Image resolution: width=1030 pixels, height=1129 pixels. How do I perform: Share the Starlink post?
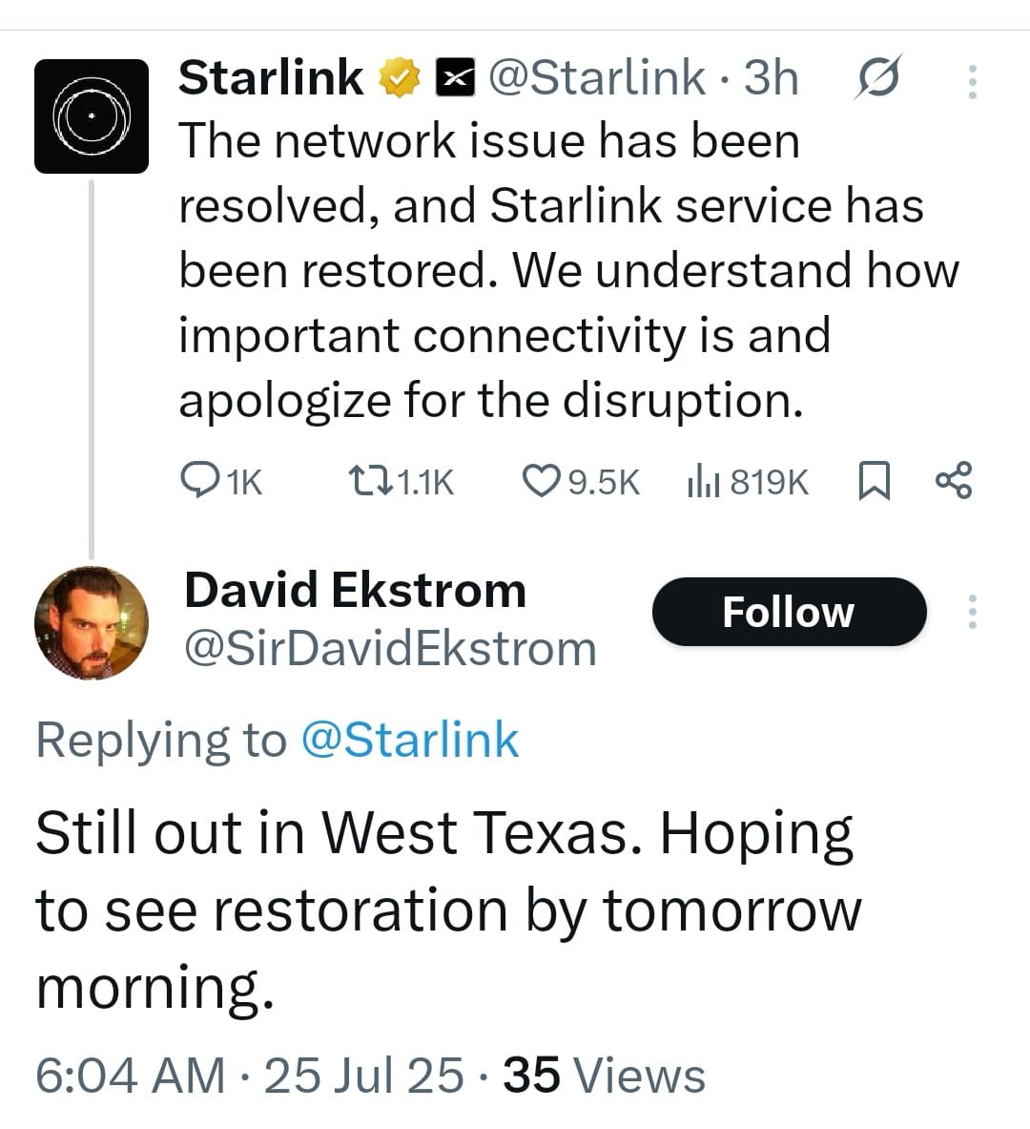coord(954,480)
